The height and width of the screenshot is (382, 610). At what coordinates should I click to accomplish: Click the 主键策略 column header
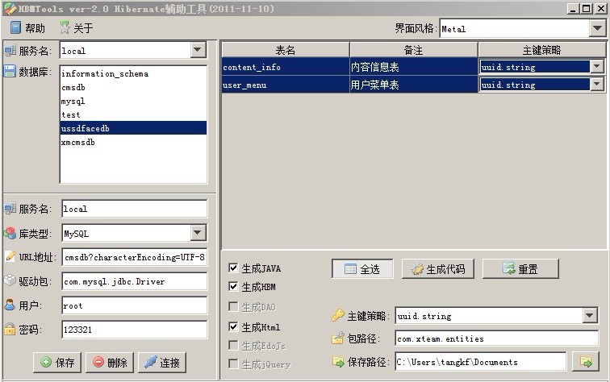pos(541,50)
